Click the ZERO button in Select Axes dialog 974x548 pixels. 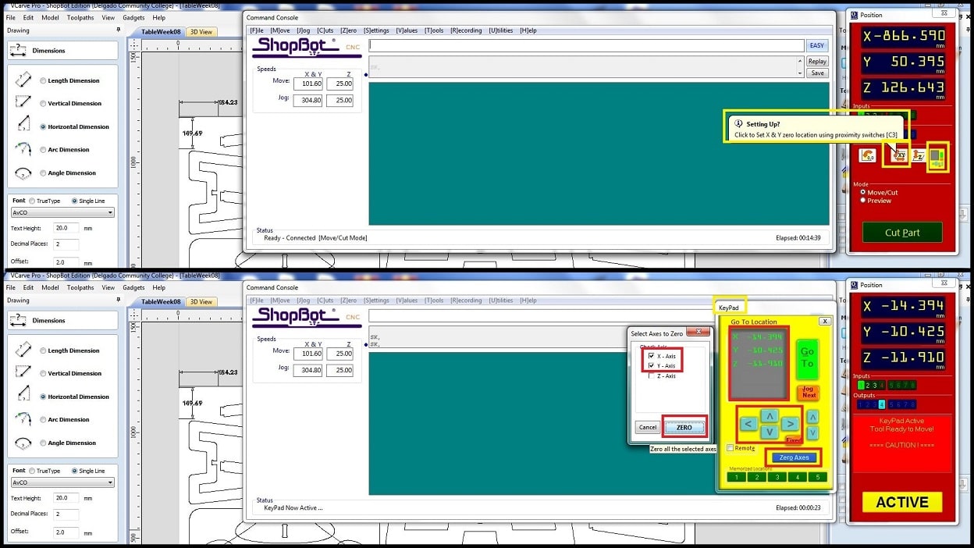(x=684, y=428)
